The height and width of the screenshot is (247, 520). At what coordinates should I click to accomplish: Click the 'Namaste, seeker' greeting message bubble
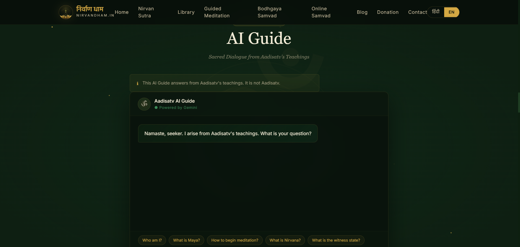click(228, 134)
